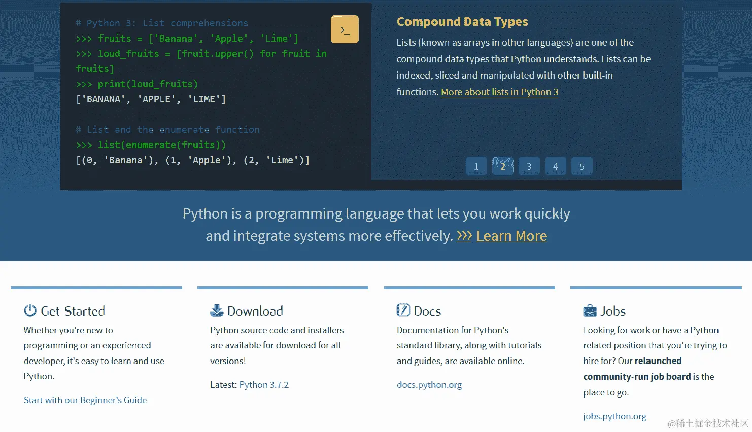Viewport: 752px width, 432px height.
Task: Click the 'List and the enumerate function' comment
Action: pos(167,130)
